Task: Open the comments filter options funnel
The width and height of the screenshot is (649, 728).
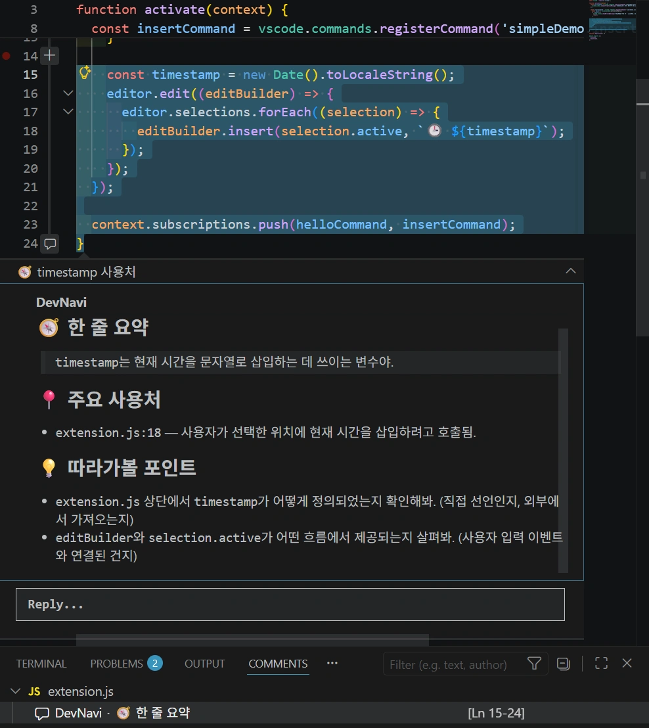Action: [534, 664]
